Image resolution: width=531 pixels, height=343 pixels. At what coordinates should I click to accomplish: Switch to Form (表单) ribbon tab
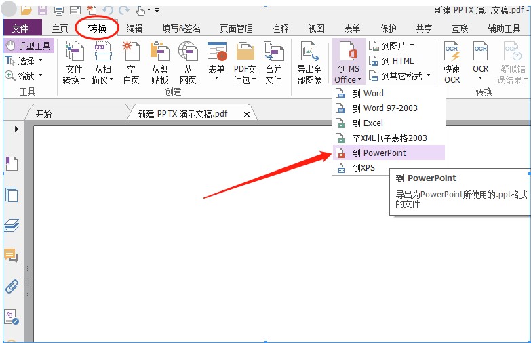point(352,28)
